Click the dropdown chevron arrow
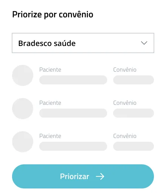 [144, 43]
